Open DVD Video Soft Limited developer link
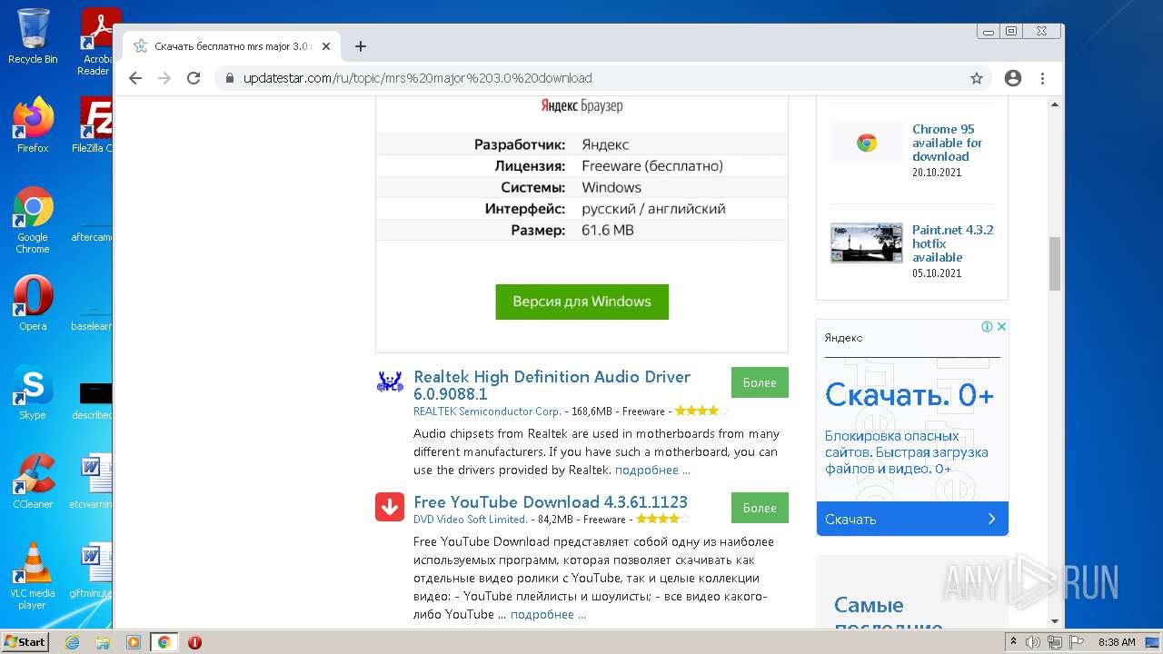Screen dimensions: 1163x654 click(x=470, y=520)
